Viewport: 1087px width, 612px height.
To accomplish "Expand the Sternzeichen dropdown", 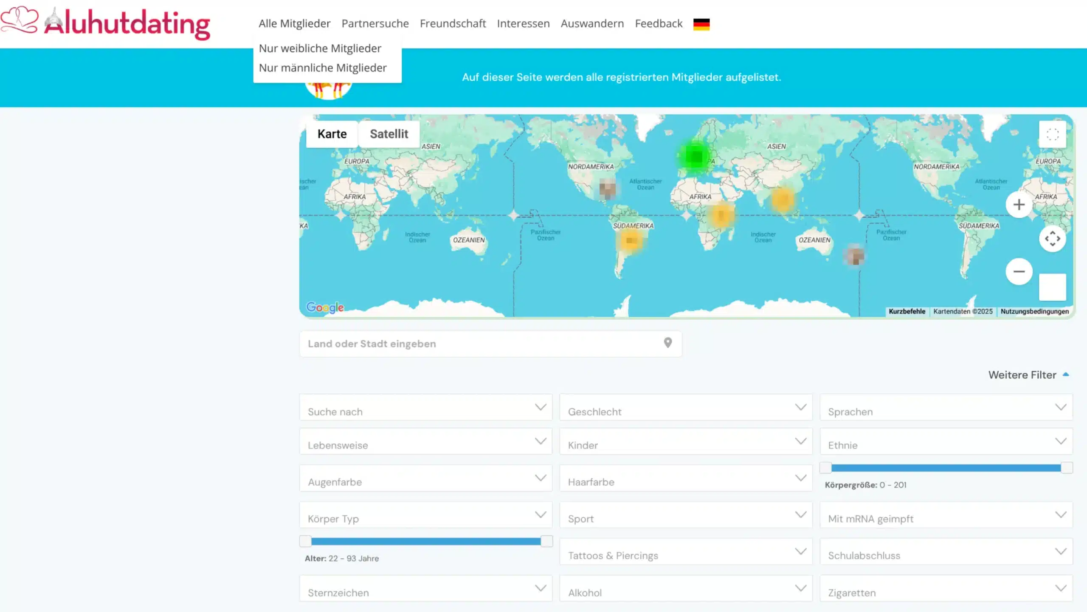I will [425, 589].
